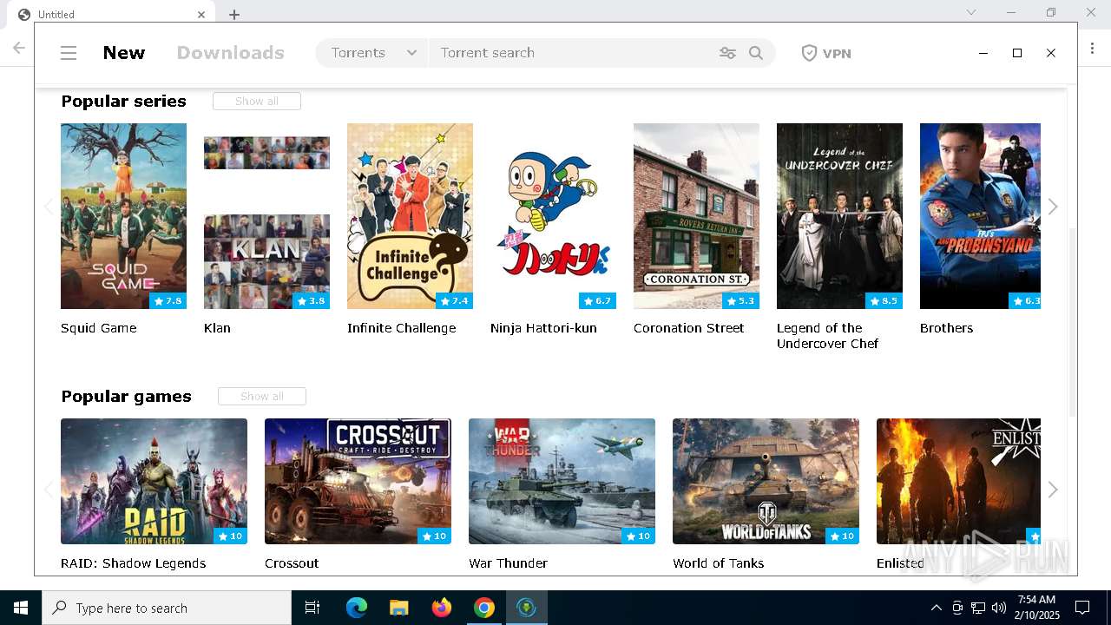
Task: Click the War Thunder title text
Action: (x=508, y=563)
